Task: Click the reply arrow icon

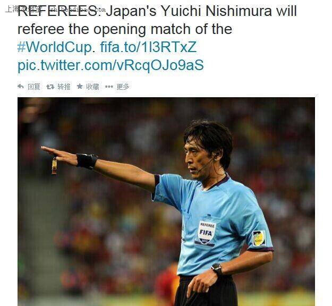Action: pos(21,87)
